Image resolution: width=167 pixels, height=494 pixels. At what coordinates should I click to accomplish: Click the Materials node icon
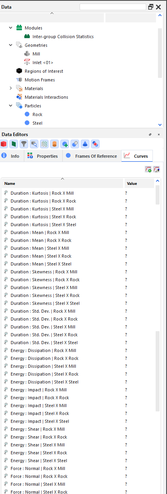tap(19, 88)
